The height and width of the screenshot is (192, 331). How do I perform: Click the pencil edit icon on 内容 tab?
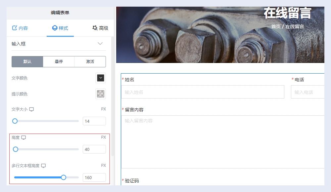[x=15, y=28]
